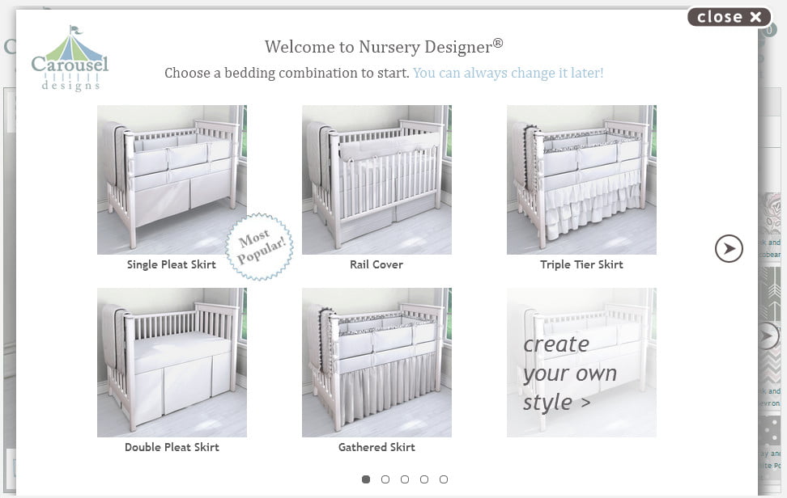The image size is (787, 498).
Task: Click the Most Popular badge
Action: click(x=259, y=247)
